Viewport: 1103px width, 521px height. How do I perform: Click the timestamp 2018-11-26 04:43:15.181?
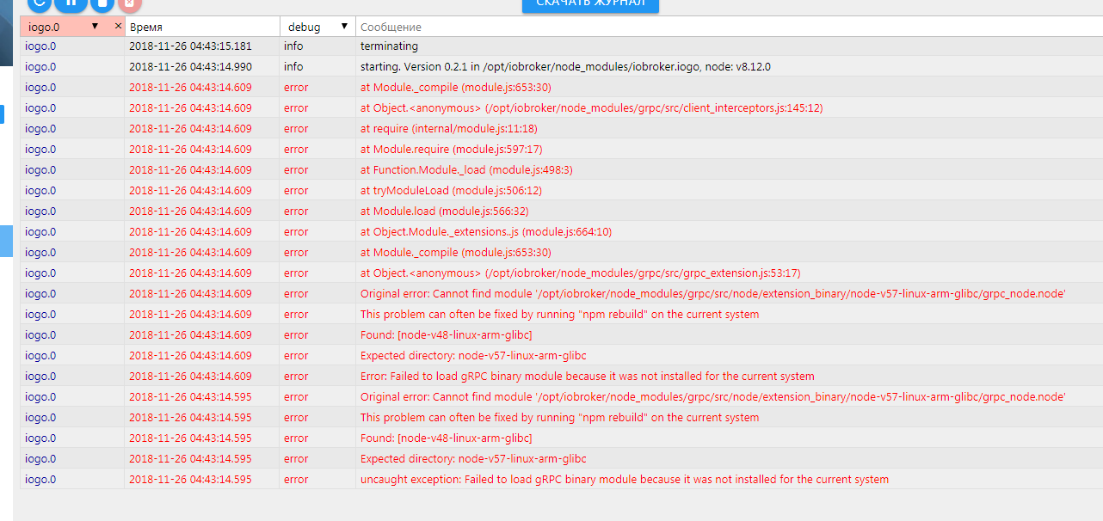click(190, 46)
